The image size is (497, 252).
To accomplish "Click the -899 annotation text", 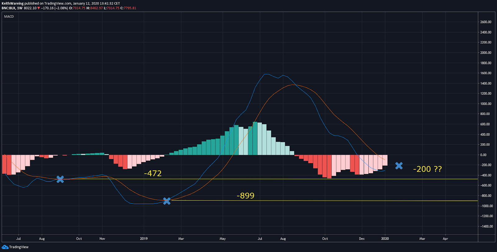I will tap(245, 196).
